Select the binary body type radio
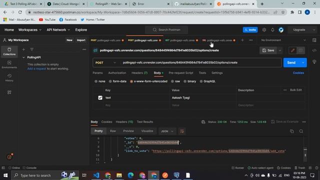 click(x=185, y=81)
